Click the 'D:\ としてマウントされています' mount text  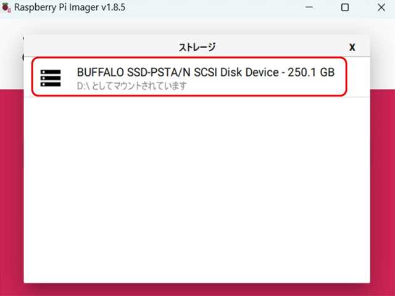point(131,86)
